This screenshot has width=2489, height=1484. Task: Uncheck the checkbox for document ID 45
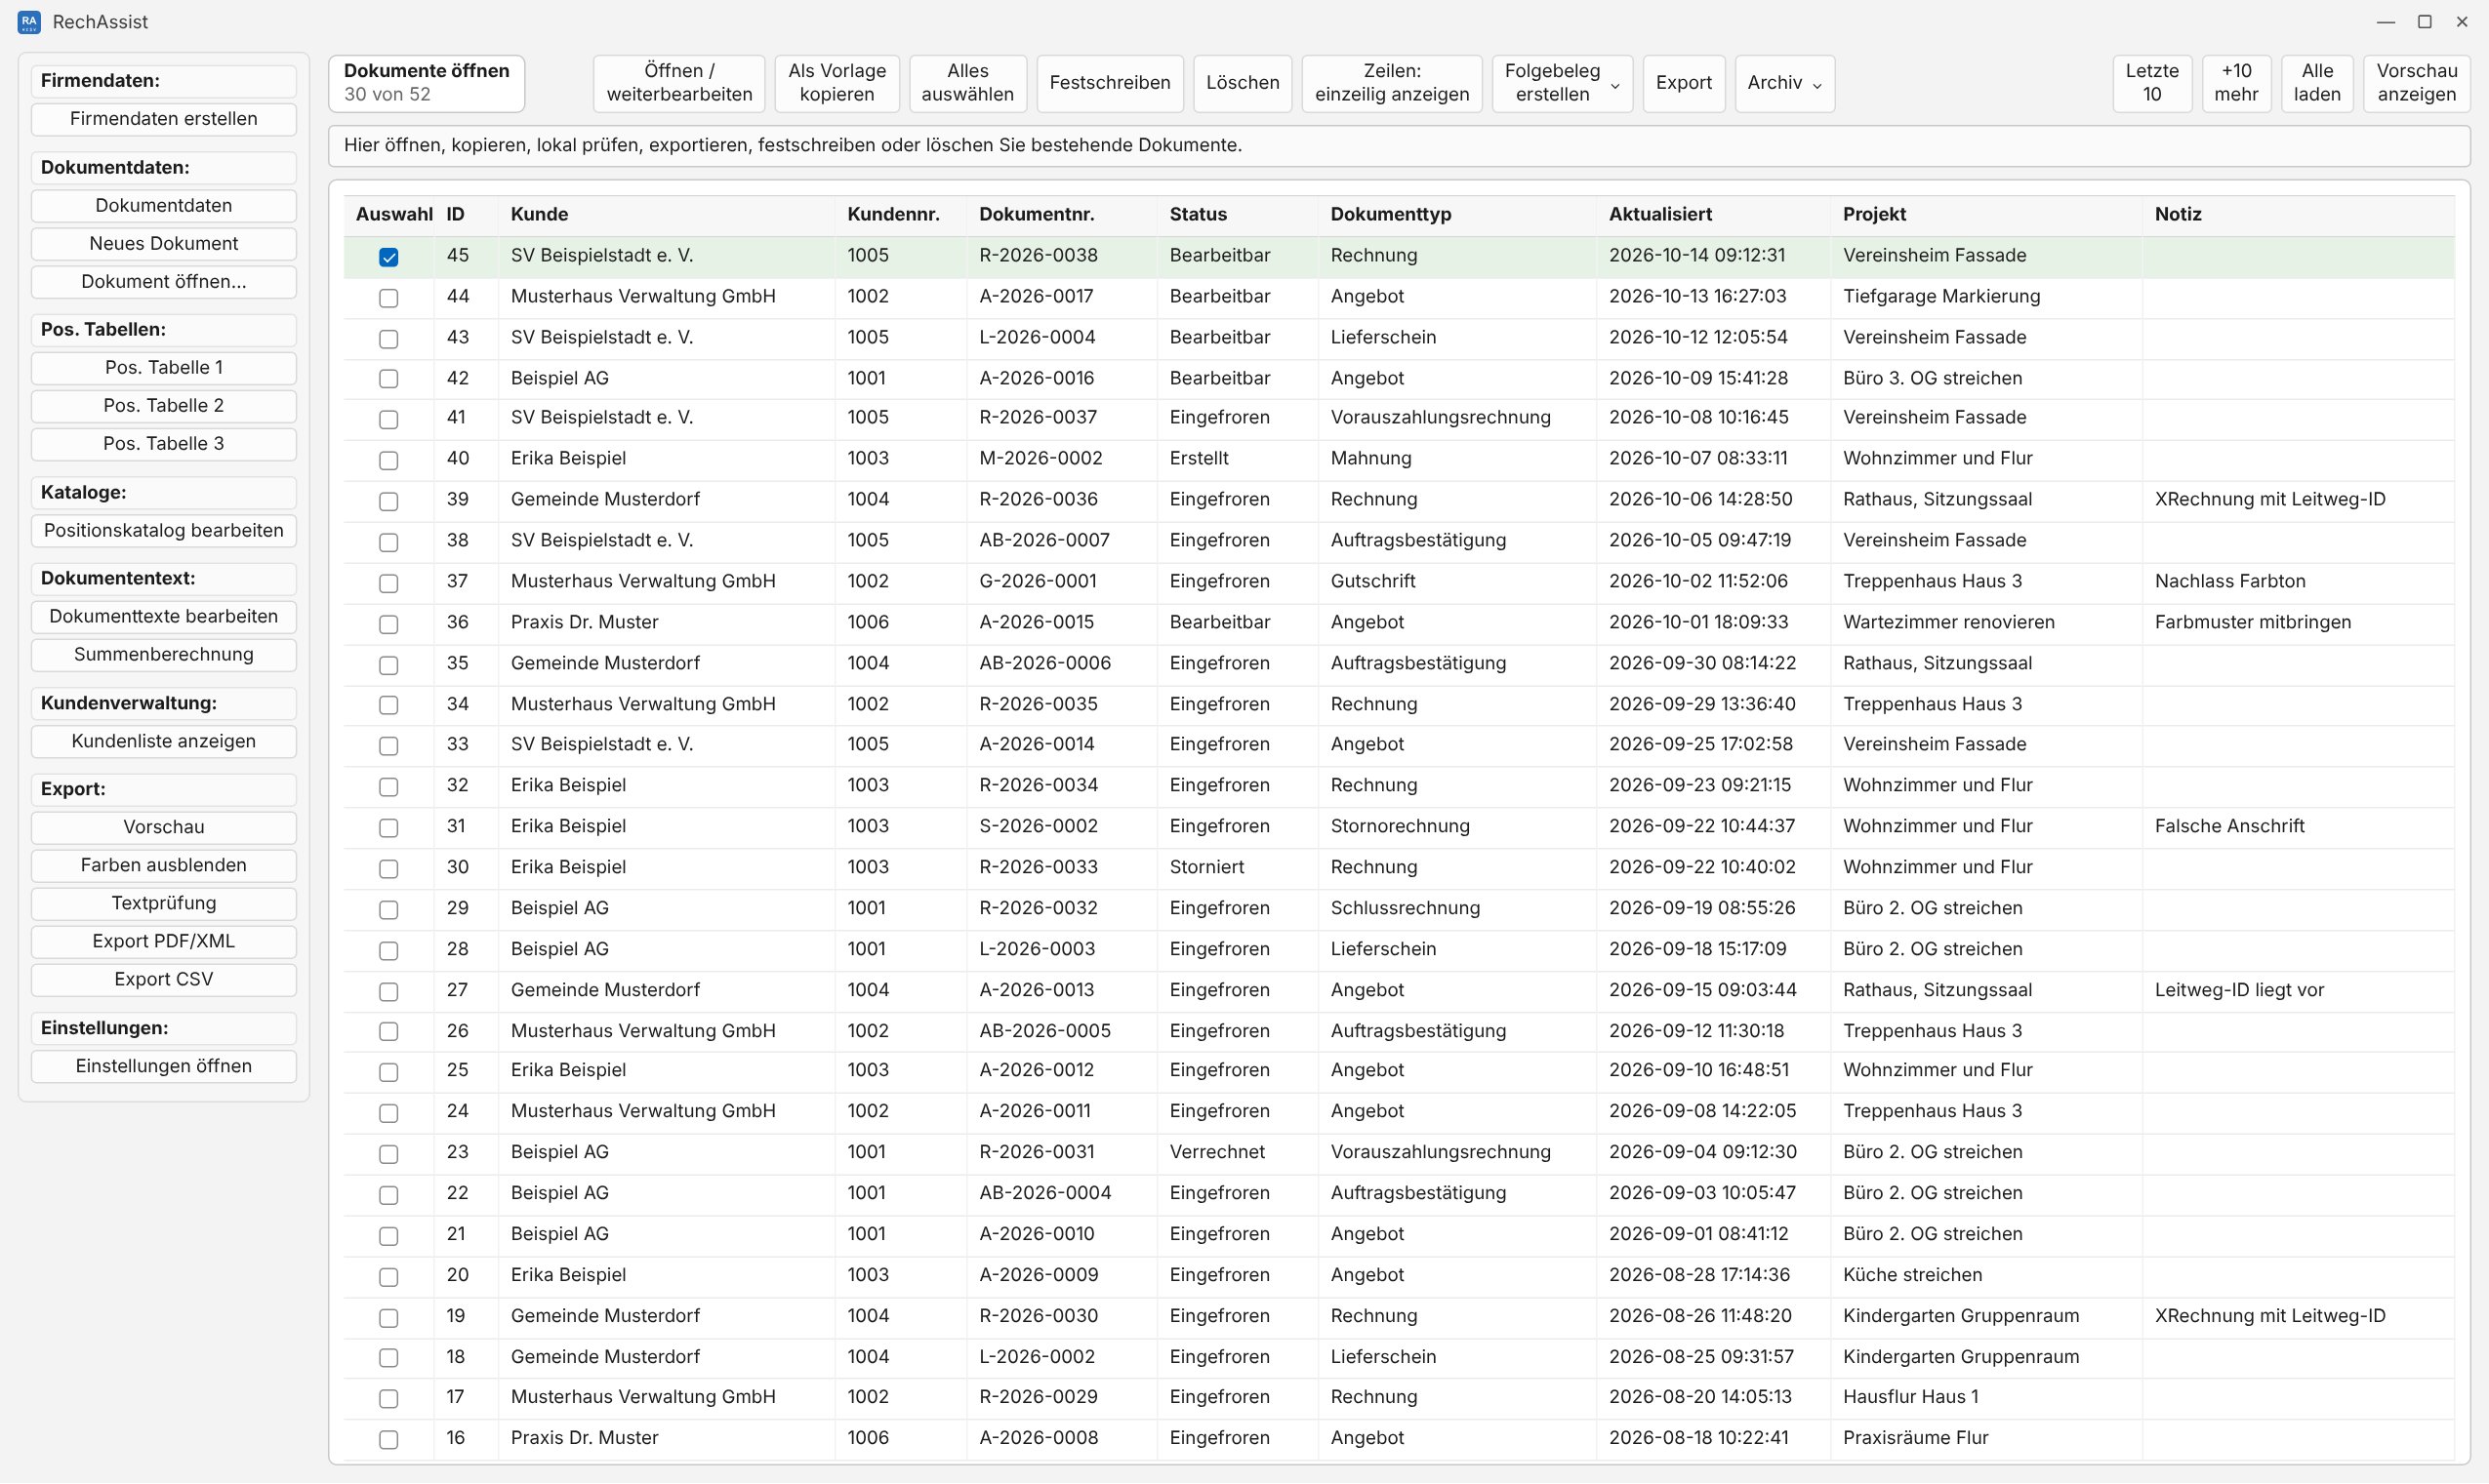click(x=389, y=257)
